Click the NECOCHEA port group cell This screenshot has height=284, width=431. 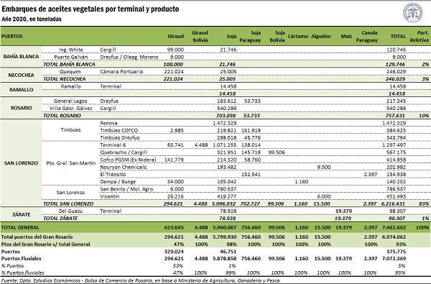tap(21, 75)
